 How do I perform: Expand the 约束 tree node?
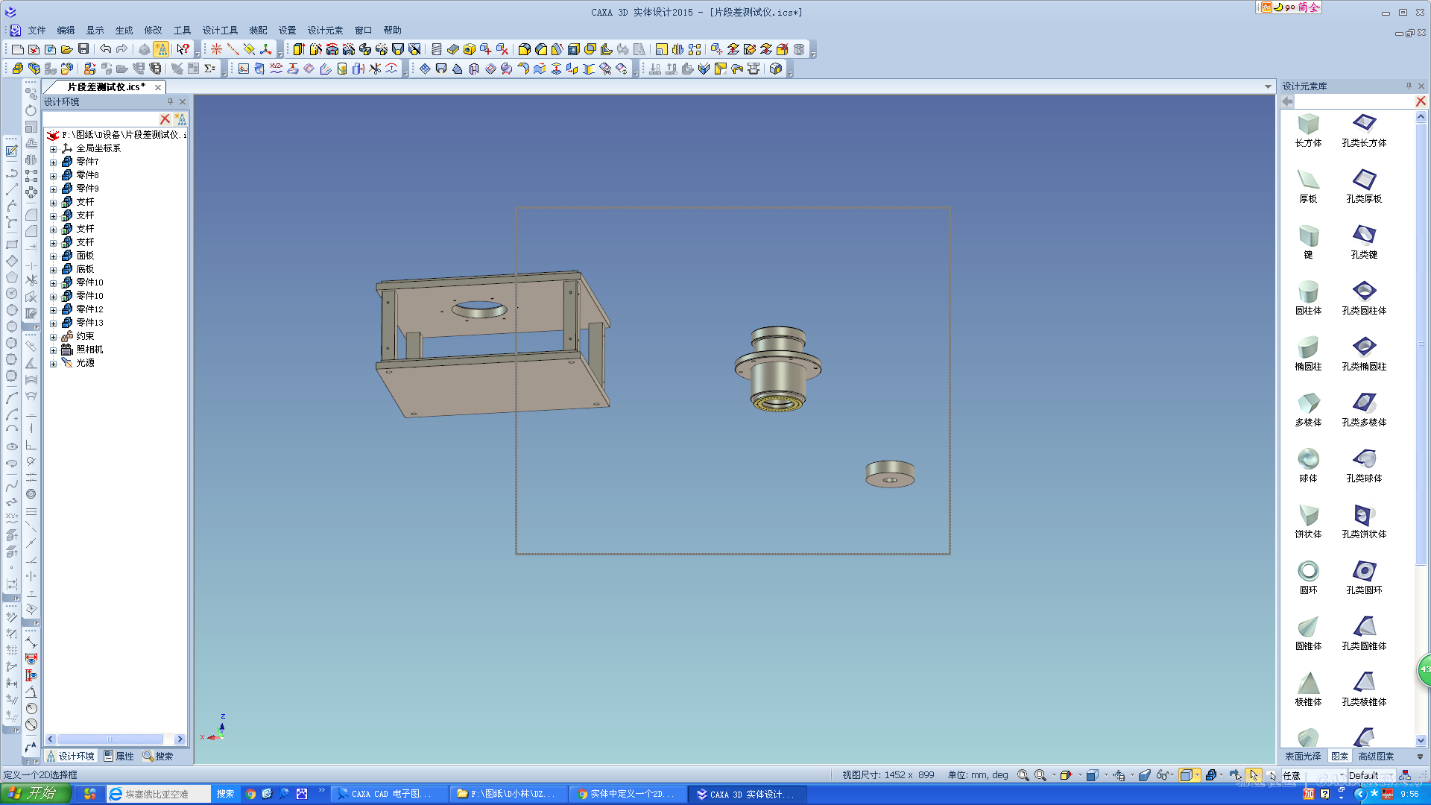[x=53, y=337]
